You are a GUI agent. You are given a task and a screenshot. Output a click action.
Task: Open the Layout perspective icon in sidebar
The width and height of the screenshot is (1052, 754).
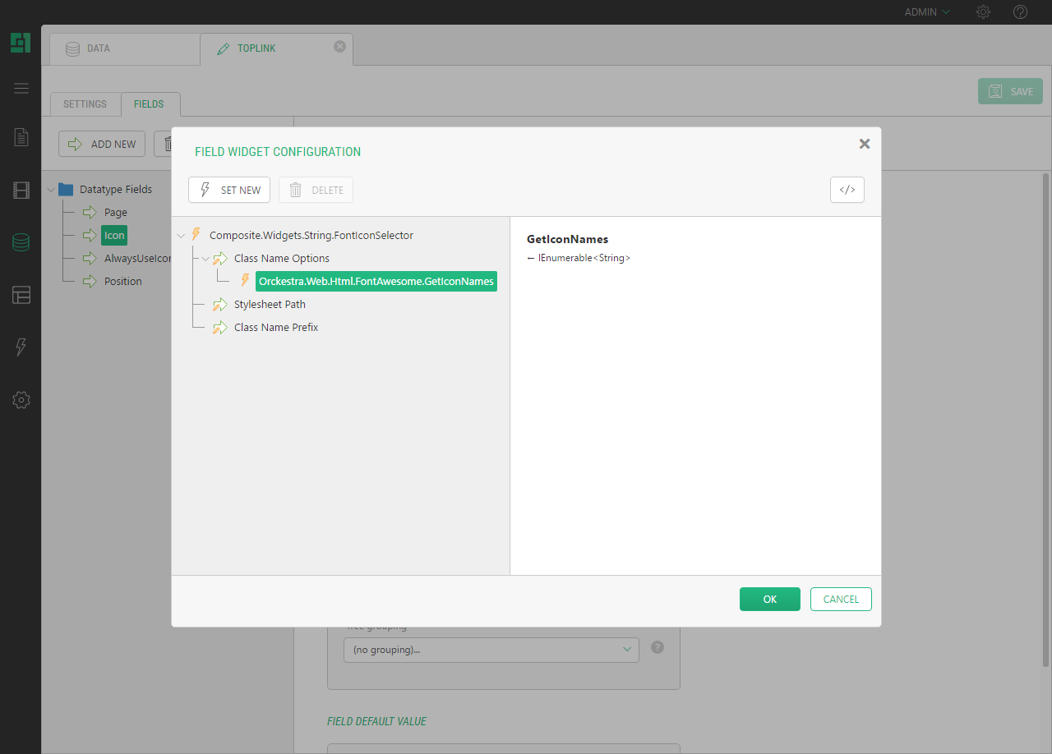pyautogui.click(x=21, y=295)
